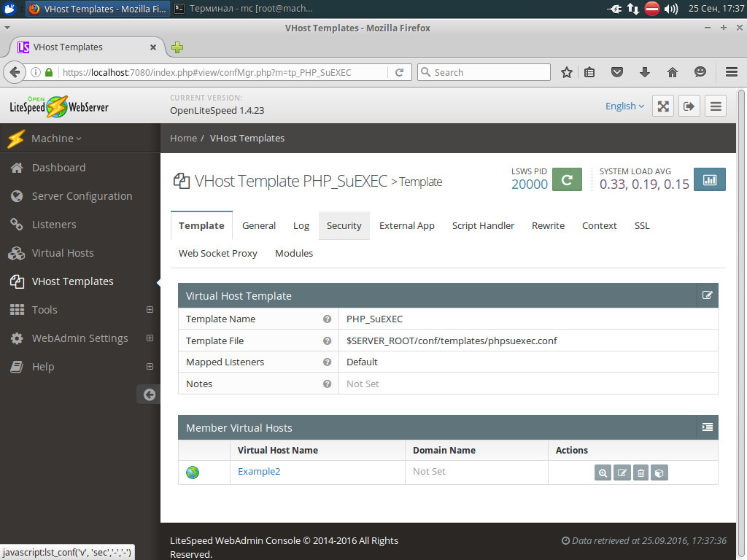Open the Machine dropdown in the sidebar
Screen dimensions: 747x560
point(56,139)
